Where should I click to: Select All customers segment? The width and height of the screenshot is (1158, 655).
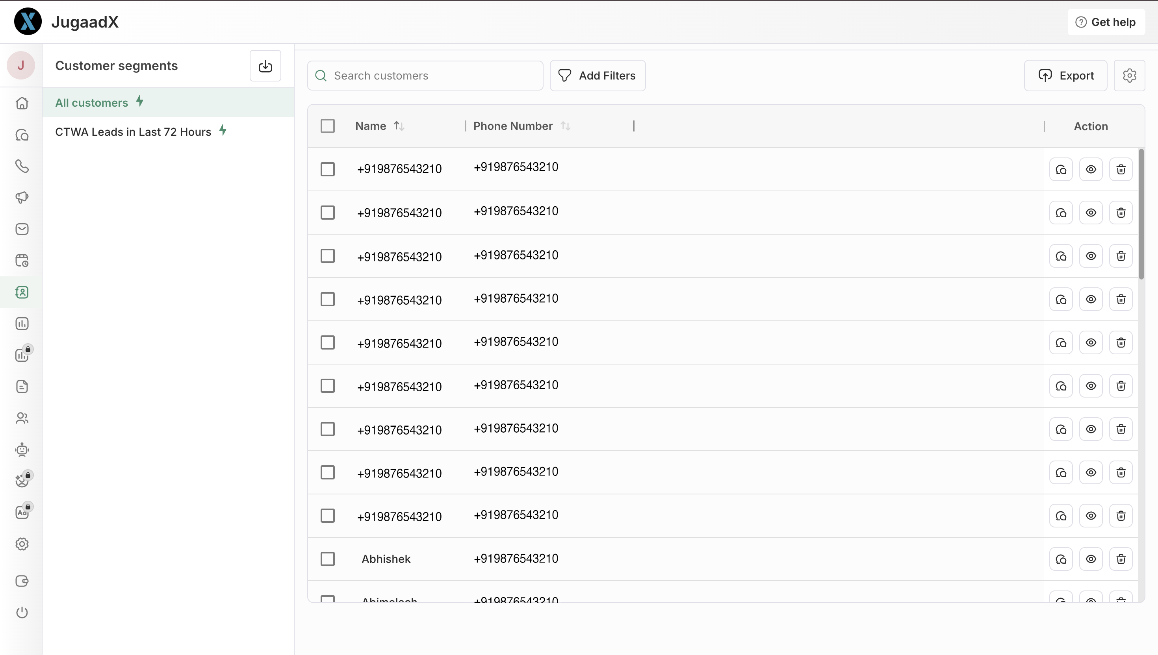coord(92,103)
